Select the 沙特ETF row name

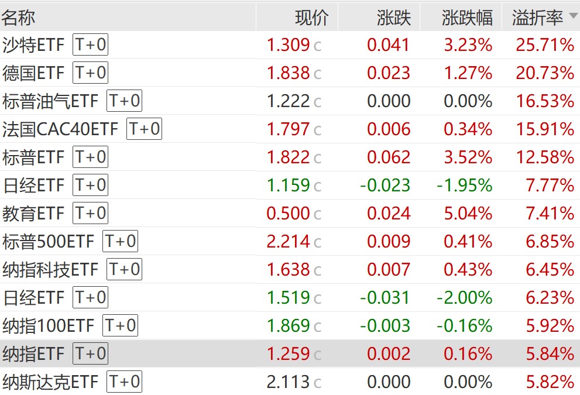point(33,45)
